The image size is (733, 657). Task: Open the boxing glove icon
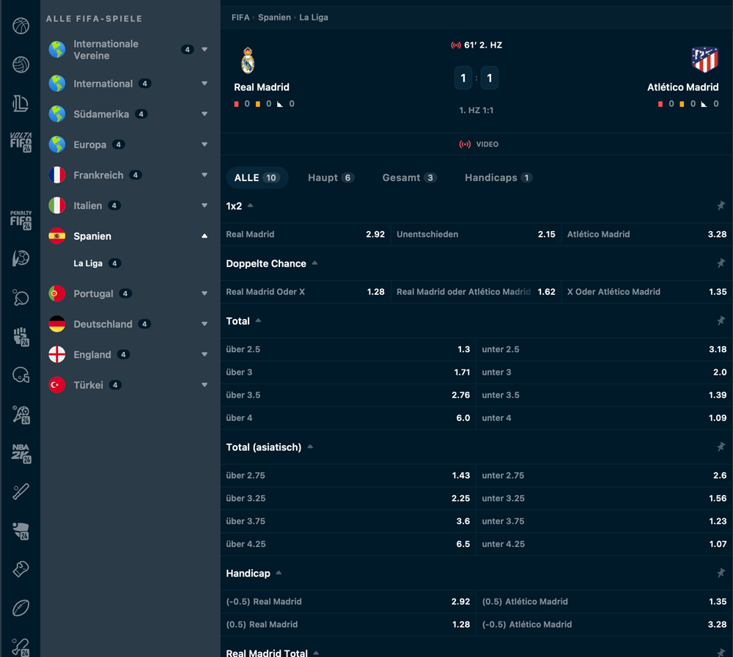21,569
